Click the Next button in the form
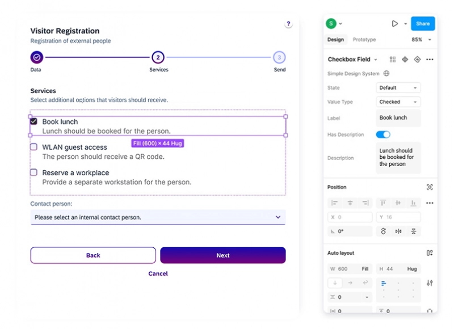This screenshot has height=329, width=454. (x=222, y=255)
